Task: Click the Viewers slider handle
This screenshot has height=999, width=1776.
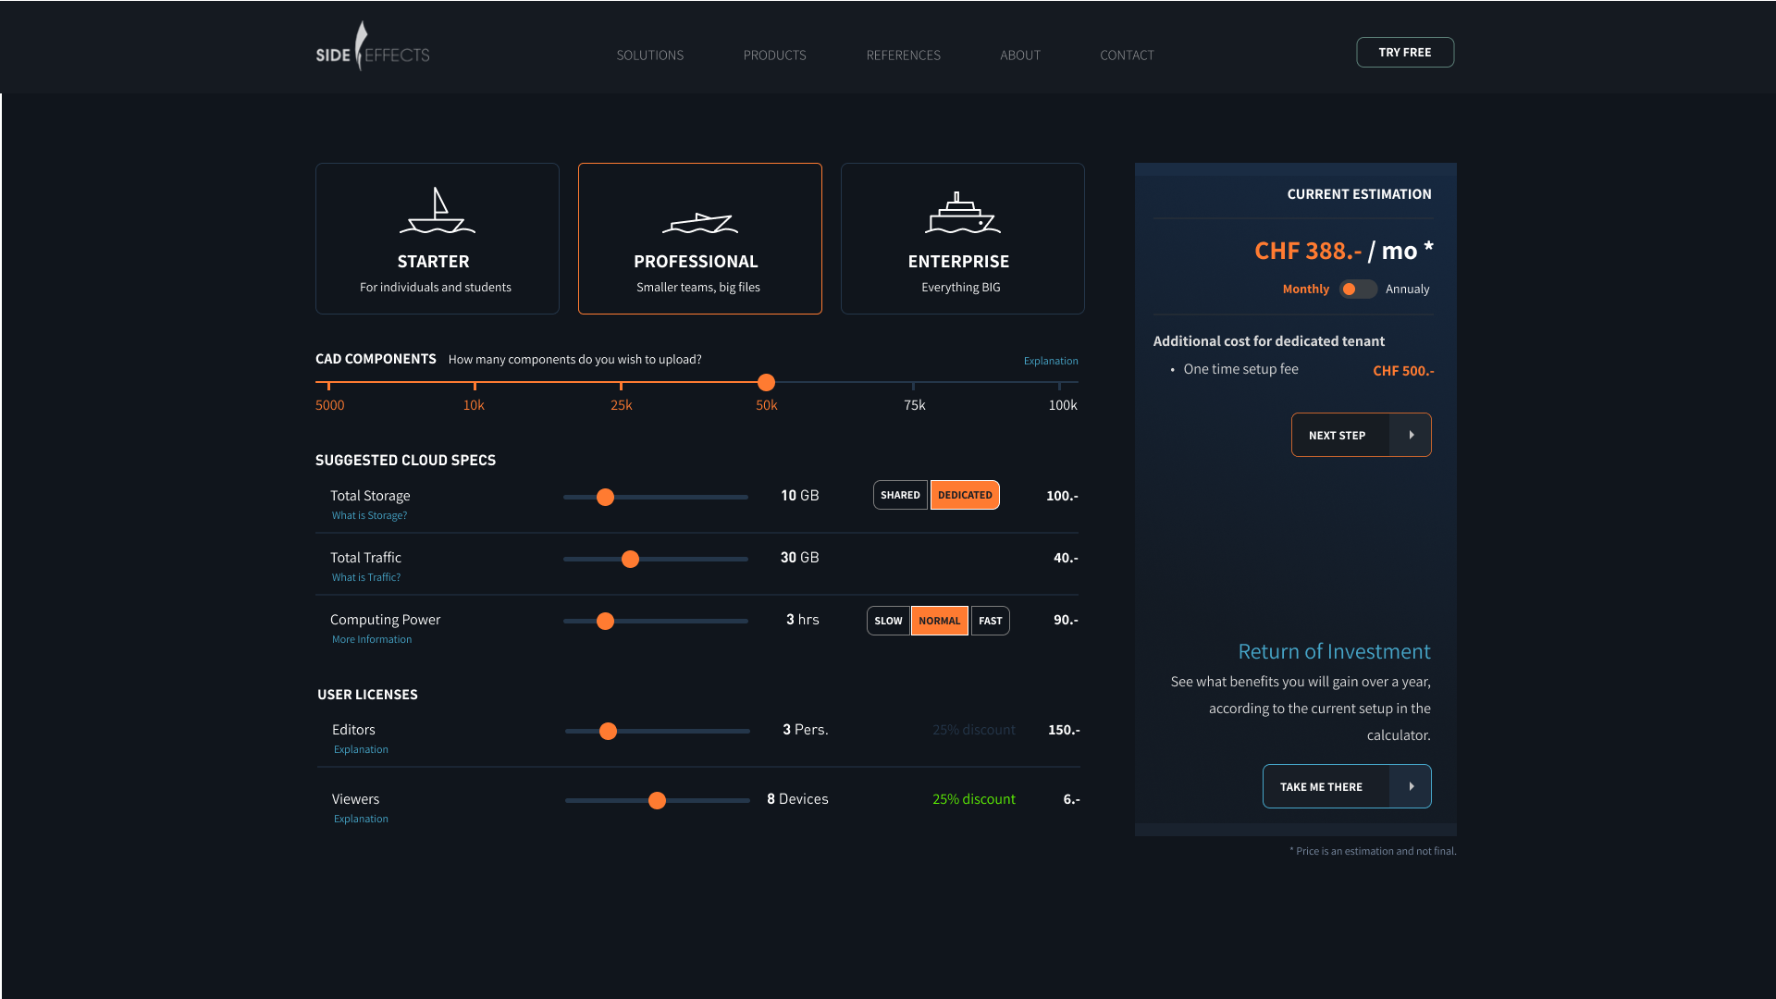Action: [x=657, y=801]
